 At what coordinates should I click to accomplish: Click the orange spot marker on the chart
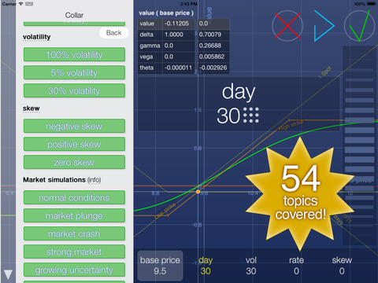(x=198, y=192)
